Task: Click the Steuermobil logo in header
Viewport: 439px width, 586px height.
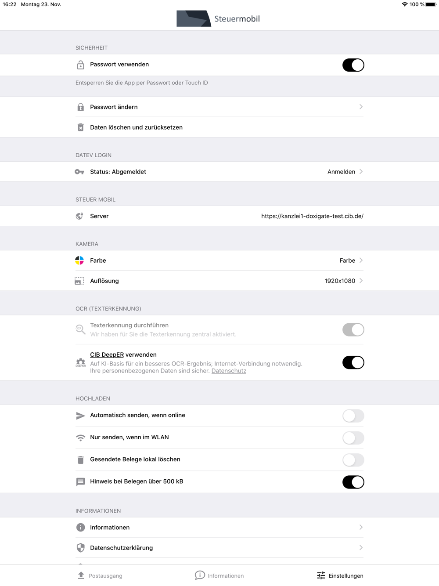Action: pyautogui.click(x=218, y=18)
